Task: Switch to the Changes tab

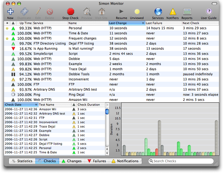Action: 72,161
